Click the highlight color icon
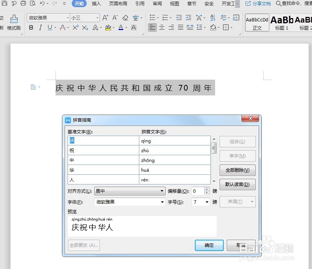The width and height of the screenshot is (312, 269). 108,27
